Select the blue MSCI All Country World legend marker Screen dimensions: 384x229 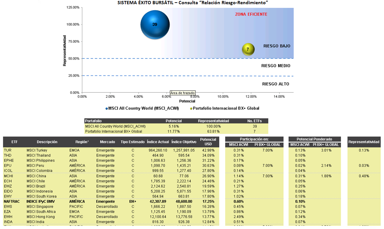tap(107, 109)
